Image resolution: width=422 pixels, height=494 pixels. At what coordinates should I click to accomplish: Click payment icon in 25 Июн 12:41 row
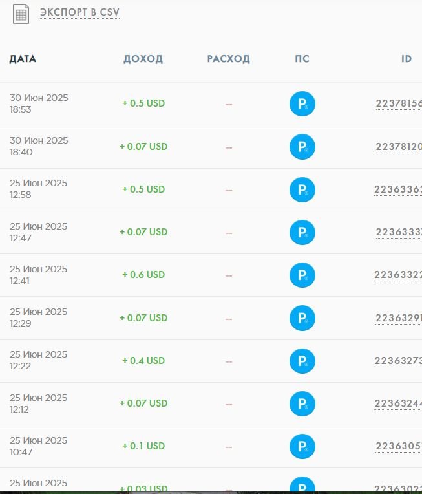(x=302, y=275)
